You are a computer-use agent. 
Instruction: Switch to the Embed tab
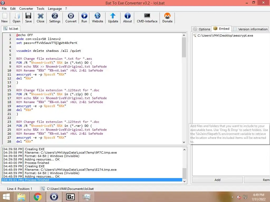(x=221, y=28)
